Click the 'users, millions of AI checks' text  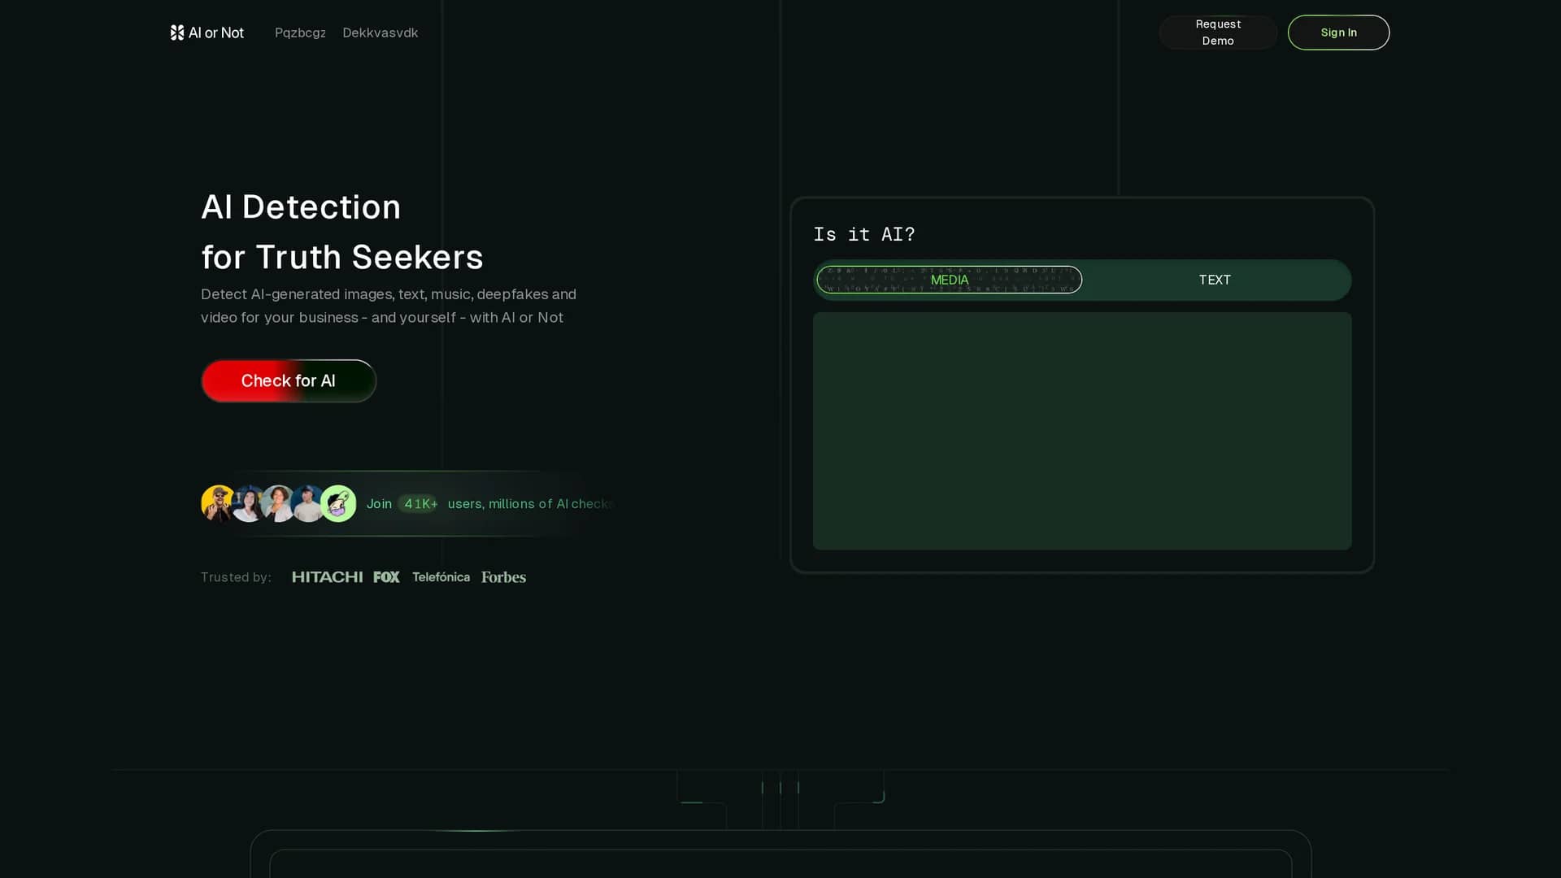point(530,504)
